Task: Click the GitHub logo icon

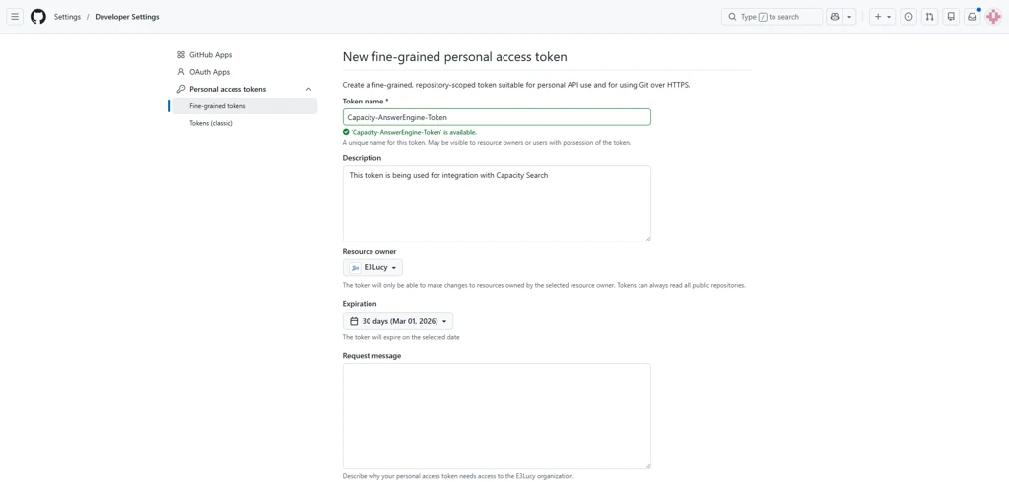Action: click(38, 17)
